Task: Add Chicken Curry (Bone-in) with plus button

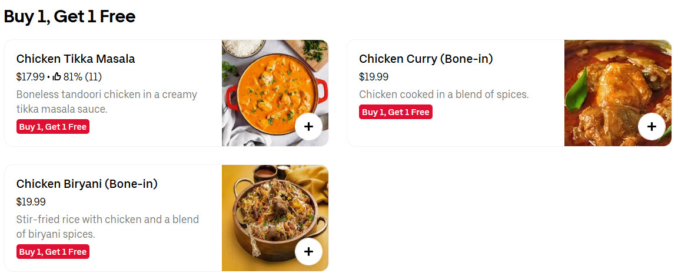Action: click(x=651, y=127)
